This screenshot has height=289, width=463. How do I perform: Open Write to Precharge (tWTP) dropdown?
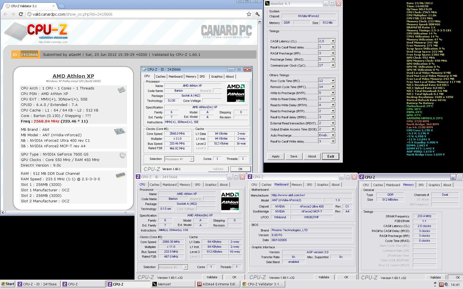[333, 93]
